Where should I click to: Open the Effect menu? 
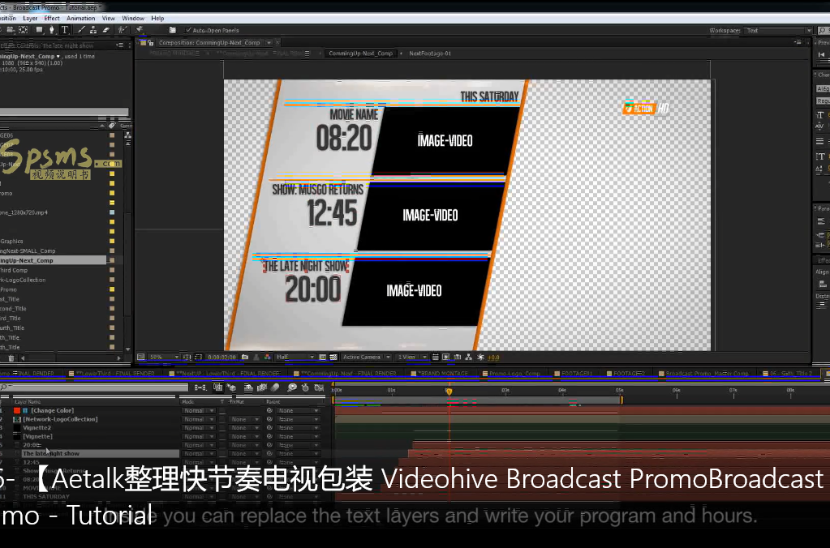pos(52,18)
